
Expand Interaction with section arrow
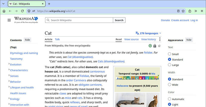point(9,104)
